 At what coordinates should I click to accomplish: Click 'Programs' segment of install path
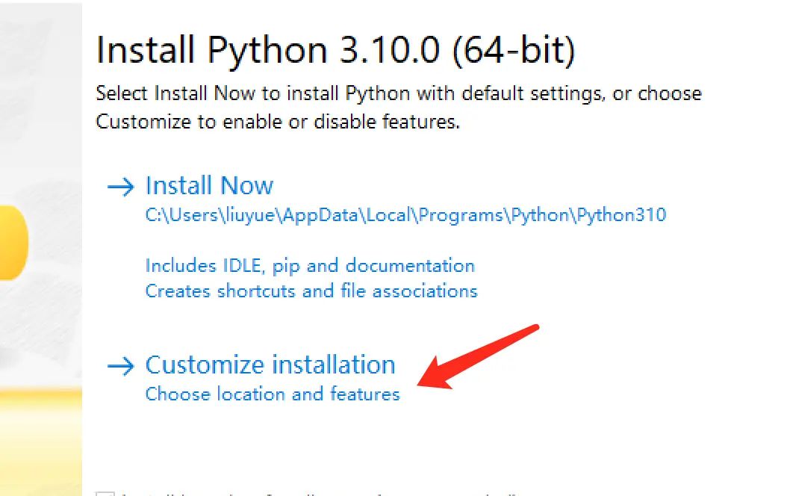(x=461, y=216)
